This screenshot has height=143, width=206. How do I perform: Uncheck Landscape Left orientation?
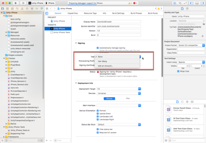coord(98,117)
